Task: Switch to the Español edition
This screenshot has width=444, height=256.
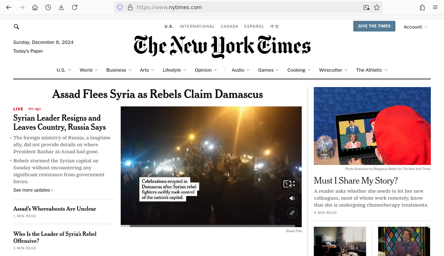Action: coord(254,26)
